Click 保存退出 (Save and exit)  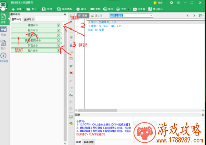pyautogui.click(x=64, y=9)
